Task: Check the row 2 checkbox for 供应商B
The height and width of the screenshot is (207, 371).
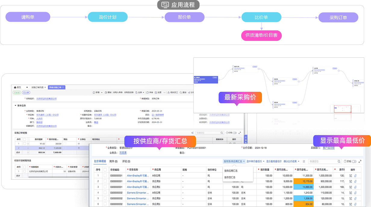Action: [105, 181]
